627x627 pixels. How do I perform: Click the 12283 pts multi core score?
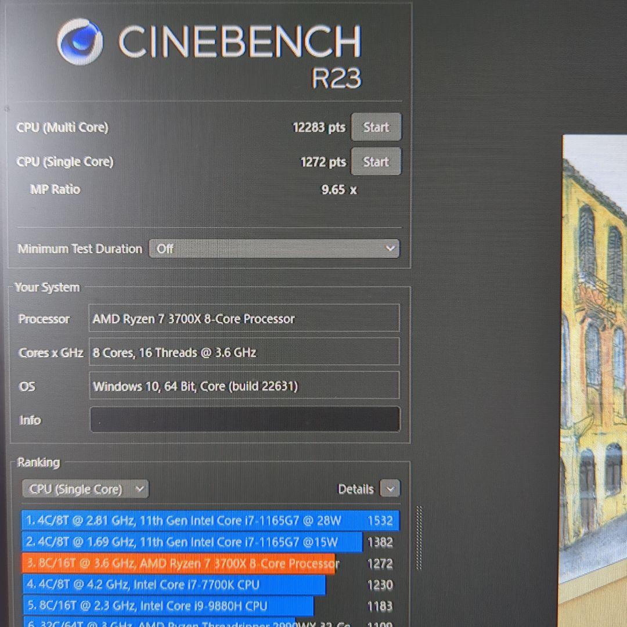318,128
